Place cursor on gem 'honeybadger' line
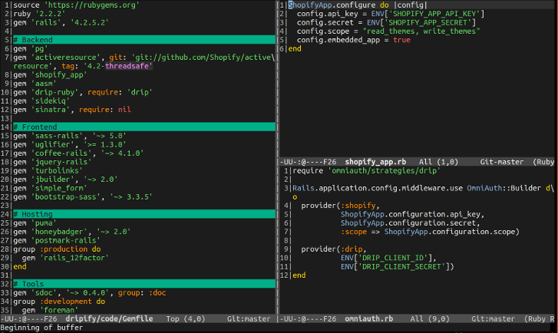Viewport: 558px width, 333px height. click(x=72, y=232)
